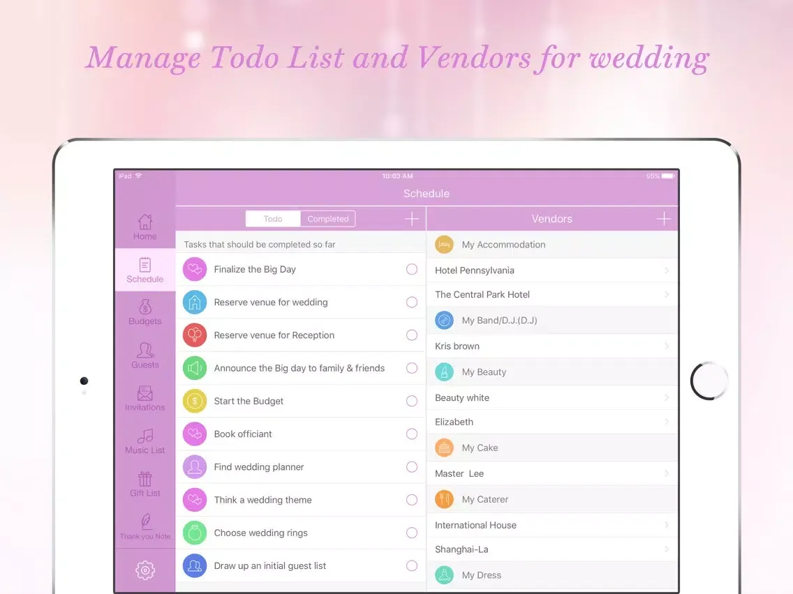Image resolution: width=793 pixels, height=594 pixels.
Task: Click the blue guest list people icon
Action: pos(195,565)
